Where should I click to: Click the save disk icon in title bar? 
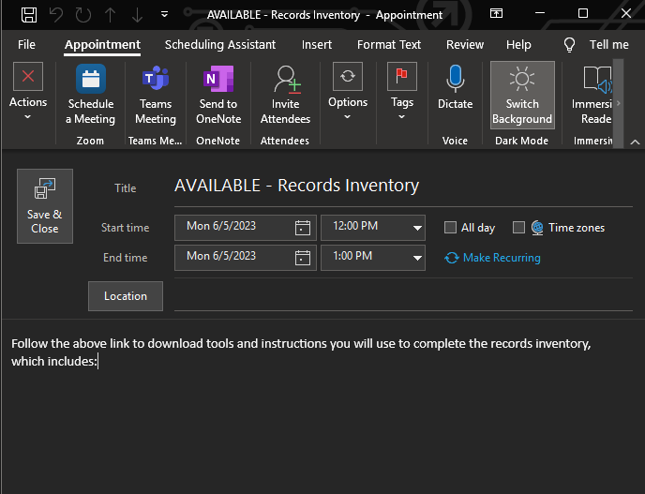click(x=29, y=14)
